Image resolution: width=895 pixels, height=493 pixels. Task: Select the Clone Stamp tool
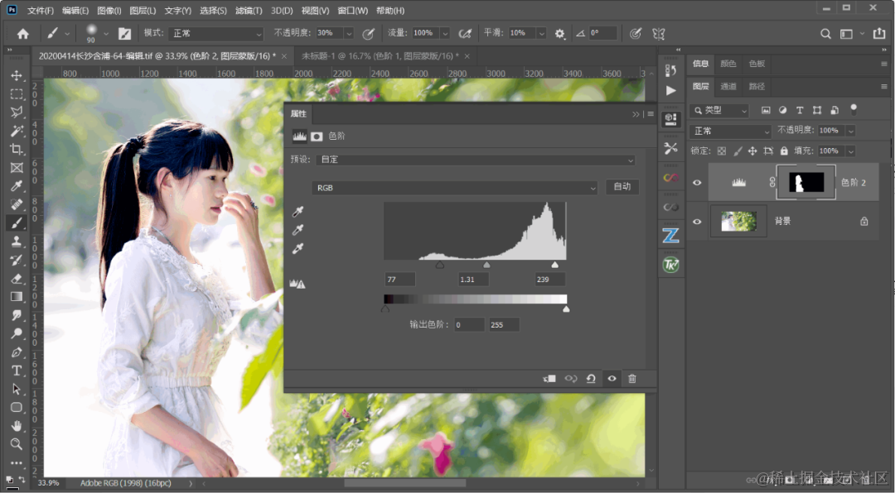tap(17, 241)
